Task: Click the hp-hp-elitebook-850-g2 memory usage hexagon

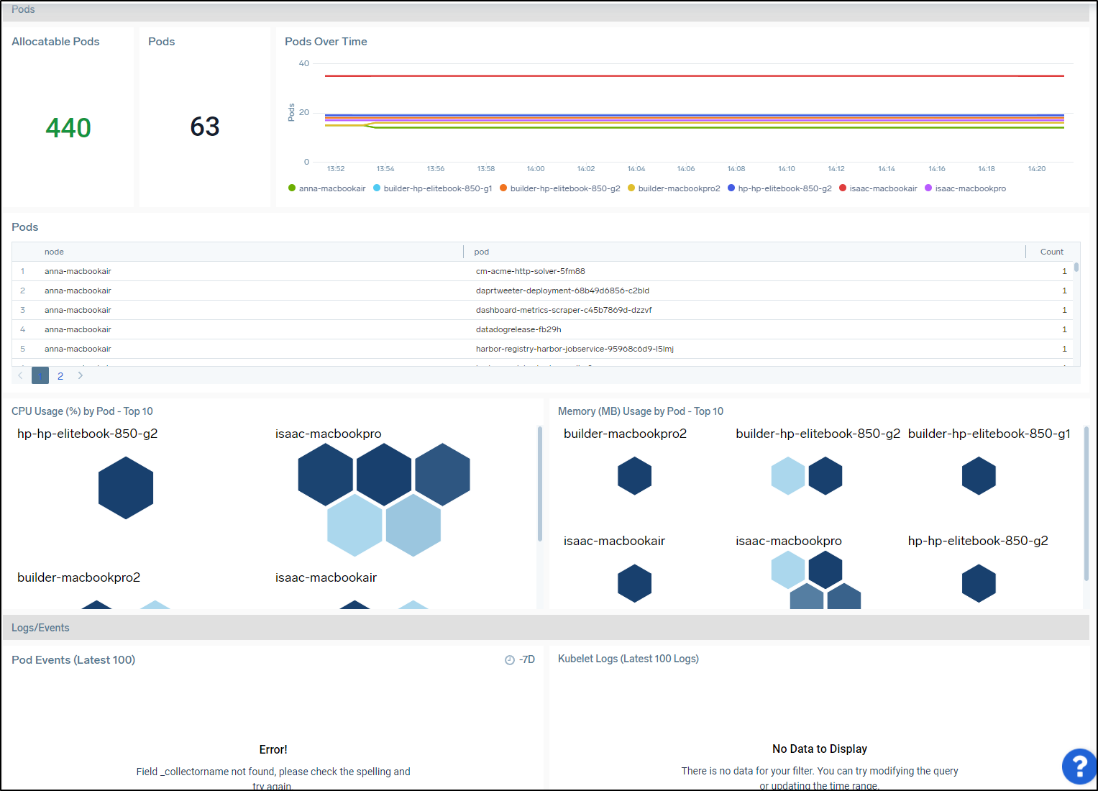Action: coord(979,583)
